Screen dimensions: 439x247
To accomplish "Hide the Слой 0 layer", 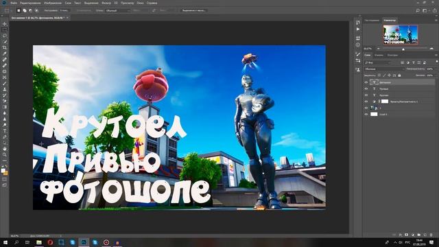I will click(366, 115).
